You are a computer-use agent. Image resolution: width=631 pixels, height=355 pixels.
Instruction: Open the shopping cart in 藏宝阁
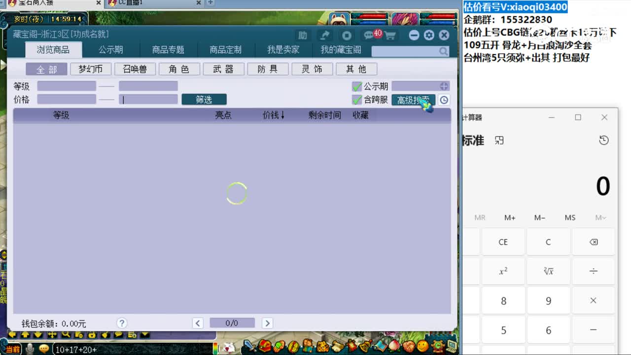tap(390, 35)
